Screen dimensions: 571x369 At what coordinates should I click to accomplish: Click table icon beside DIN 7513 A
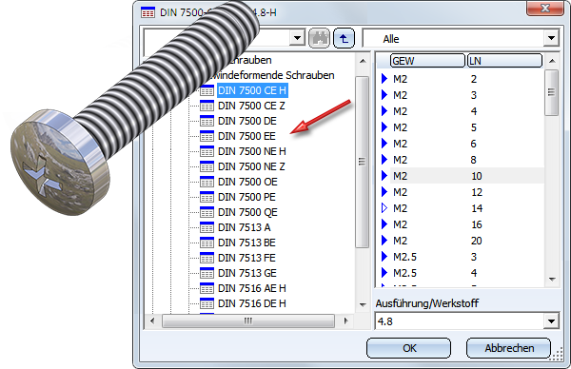(207, 227)
